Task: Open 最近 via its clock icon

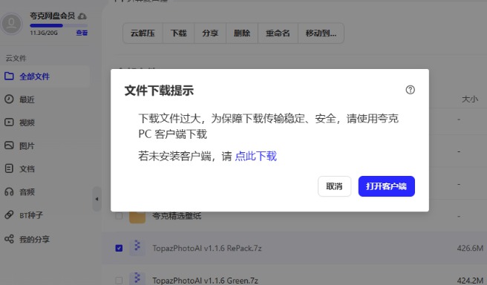Action: coord(9,99)
